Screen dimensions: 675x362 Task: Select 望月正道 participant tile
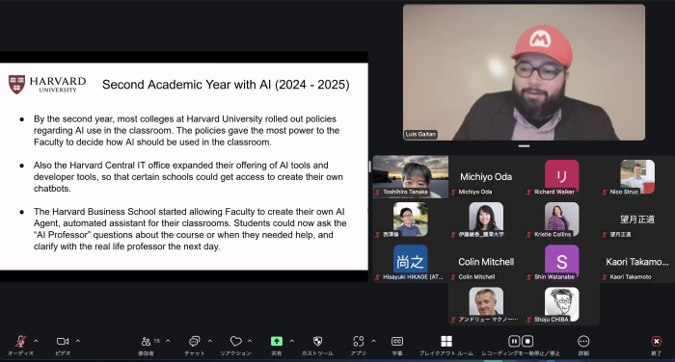(637, 220)
